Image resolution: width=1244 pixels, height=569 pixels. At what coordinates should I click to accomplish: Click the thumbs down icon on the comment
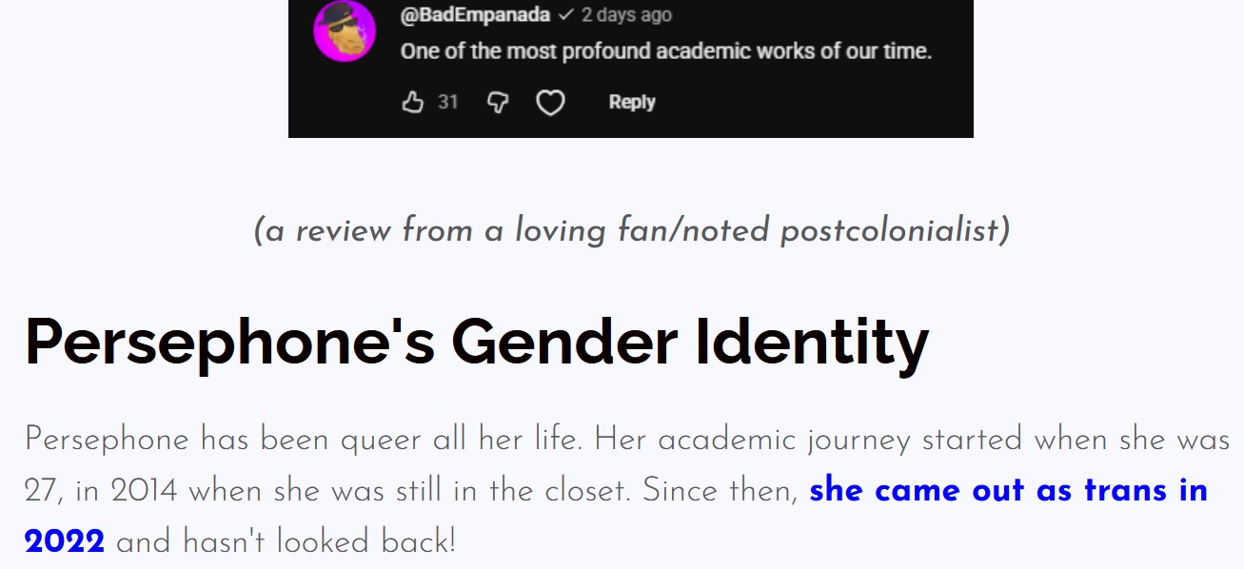click(x=496, y=101)
